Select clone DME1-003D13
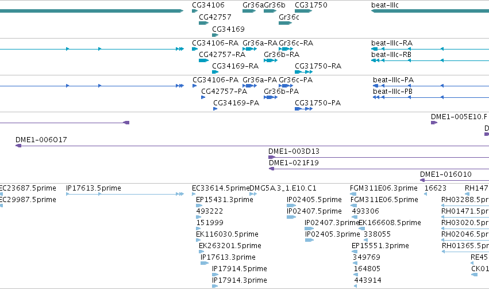Image resolution: width=489 pixels, height=289 pixels. pos(294,151)
